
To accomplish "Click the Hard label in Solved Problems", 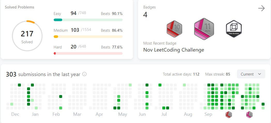I will pyautogui.click(x=58, y=47).
